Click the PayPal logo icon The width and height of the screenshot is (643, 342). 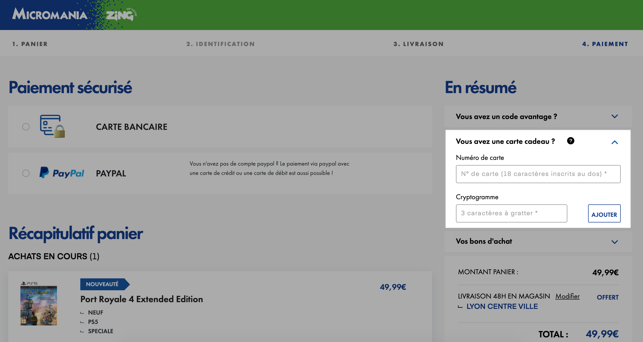tap(62, 173)
